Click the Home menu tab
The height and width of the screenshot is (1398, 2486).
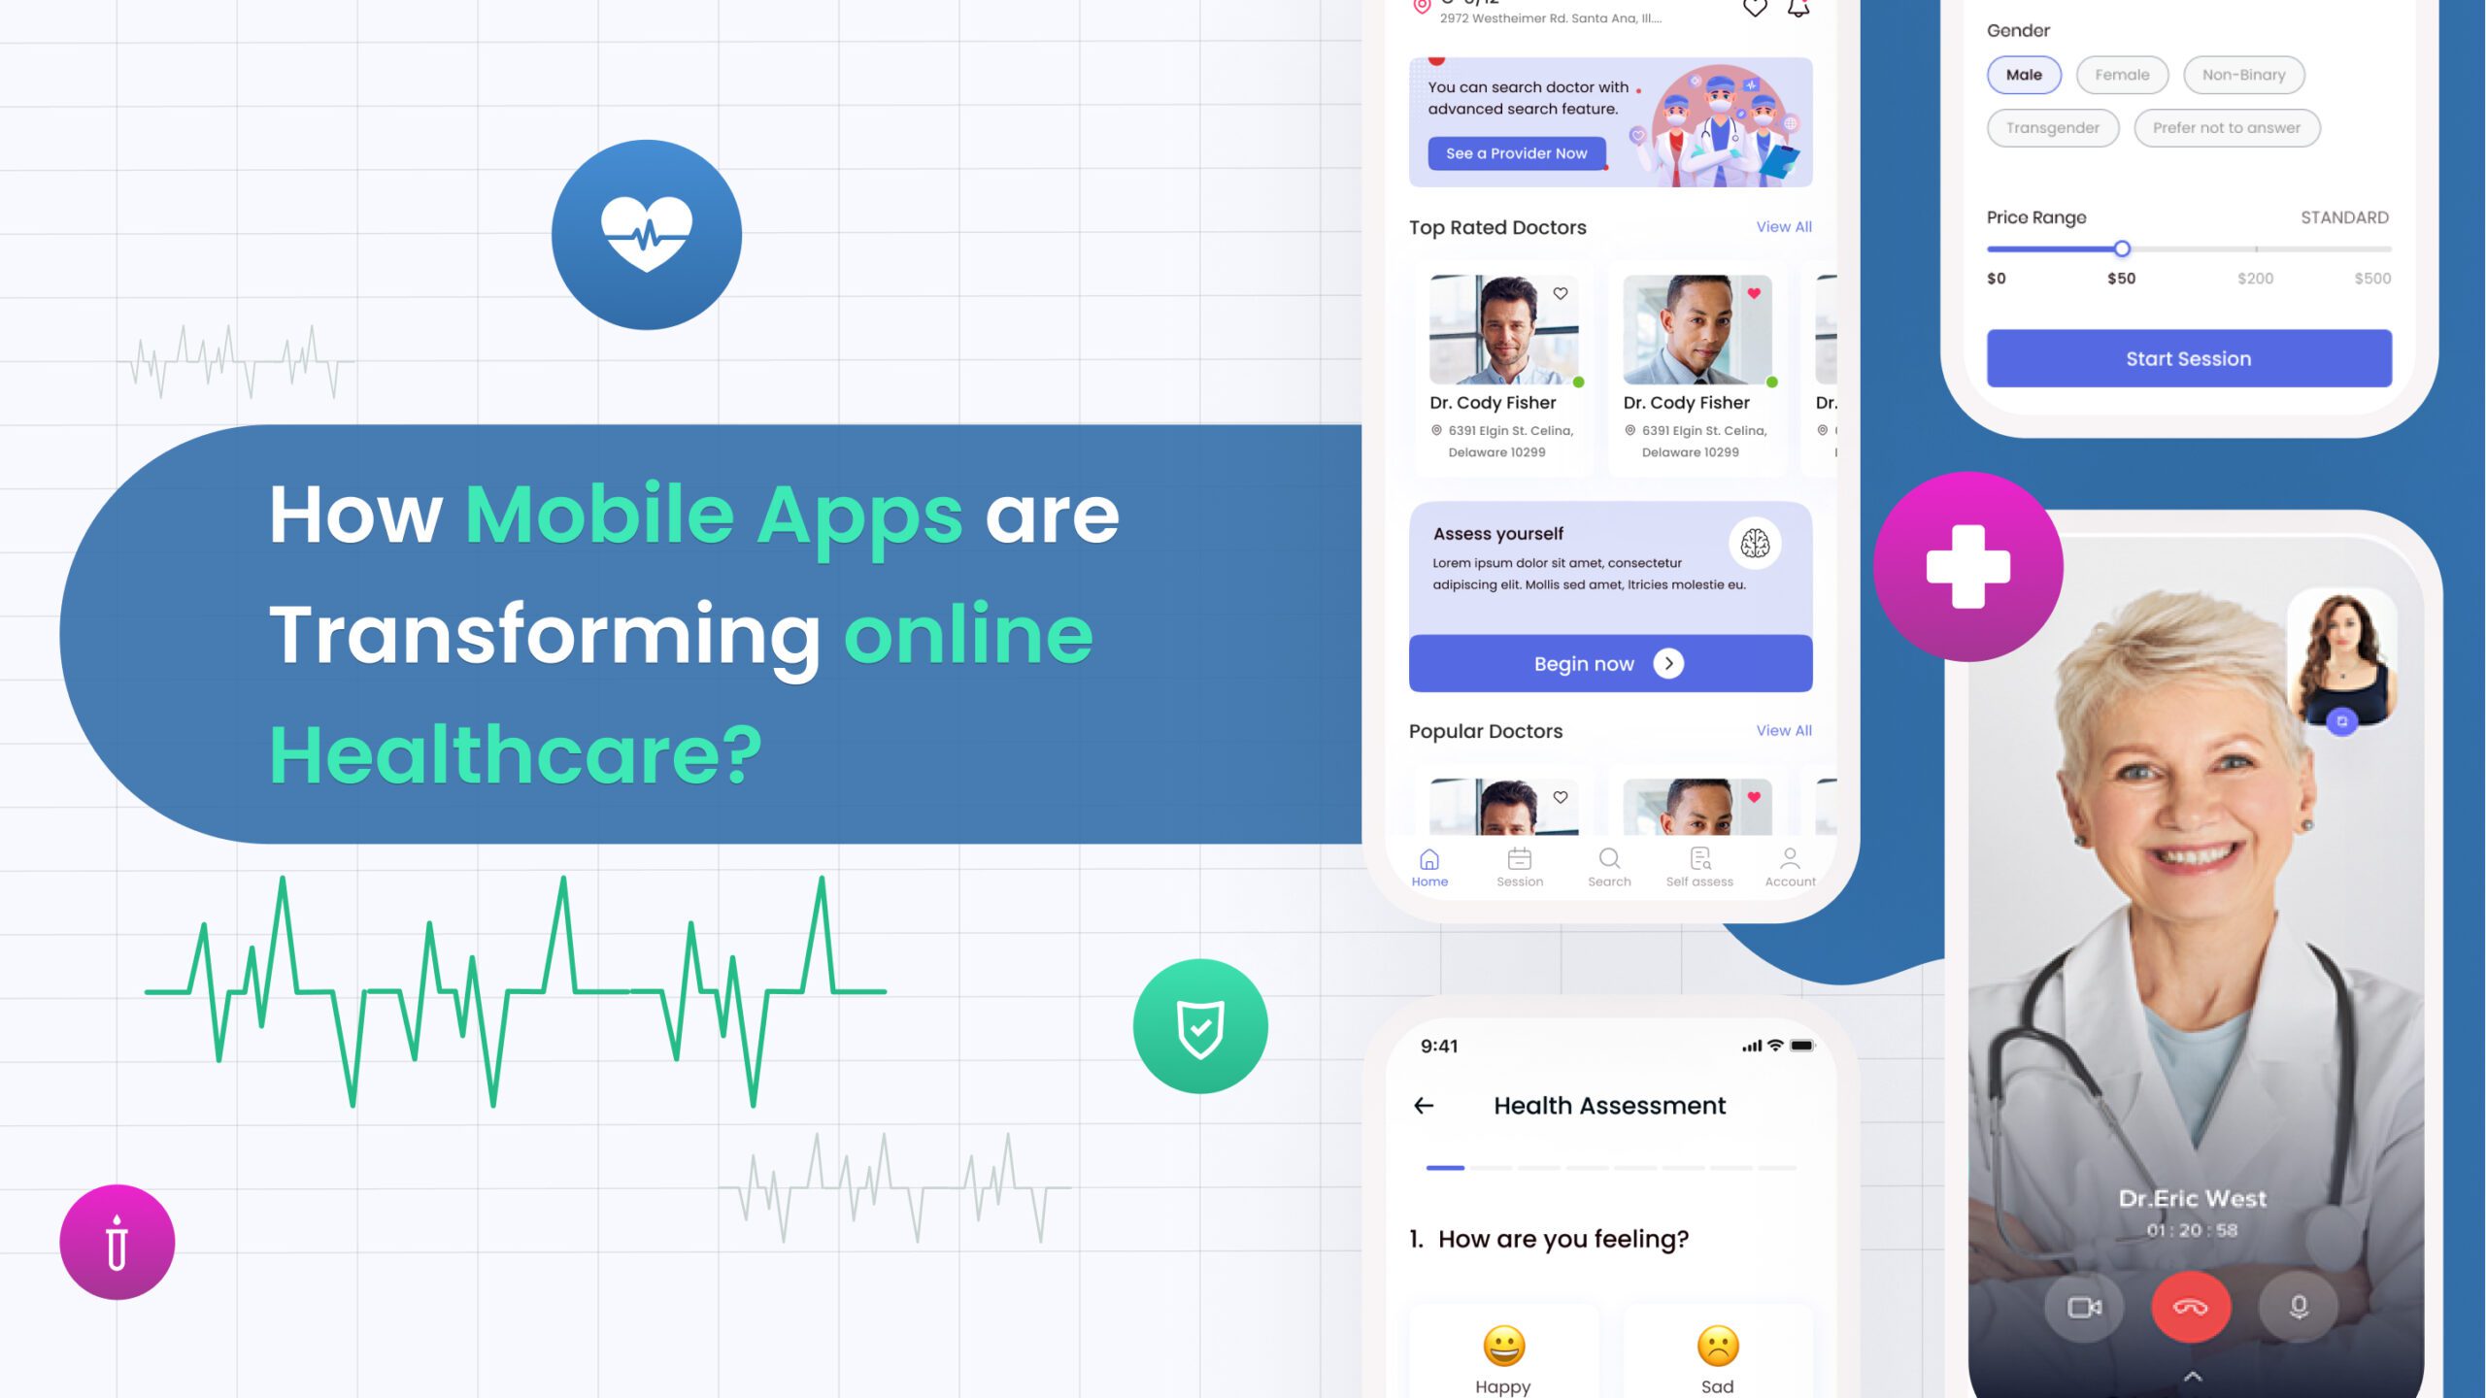point(1430,867)
